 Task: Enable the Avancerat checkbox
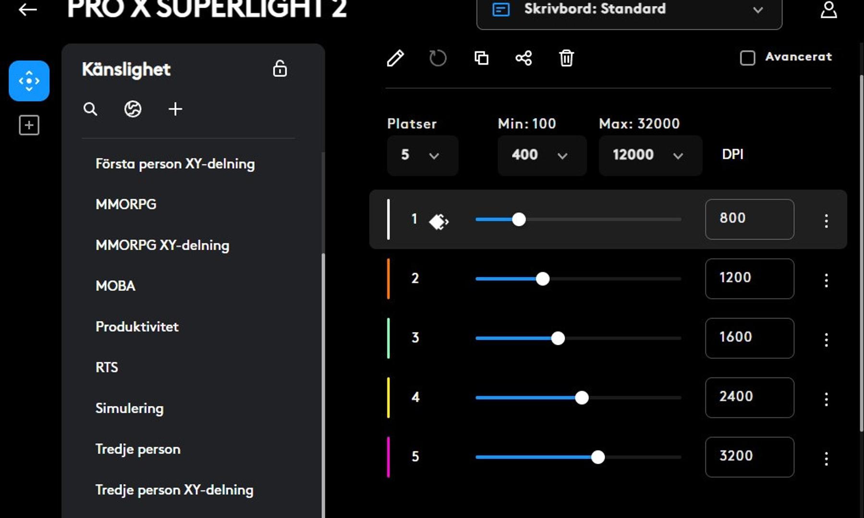747,58
